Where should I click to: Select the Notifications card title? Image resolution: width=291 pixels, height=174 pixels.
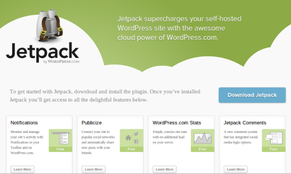24,123
